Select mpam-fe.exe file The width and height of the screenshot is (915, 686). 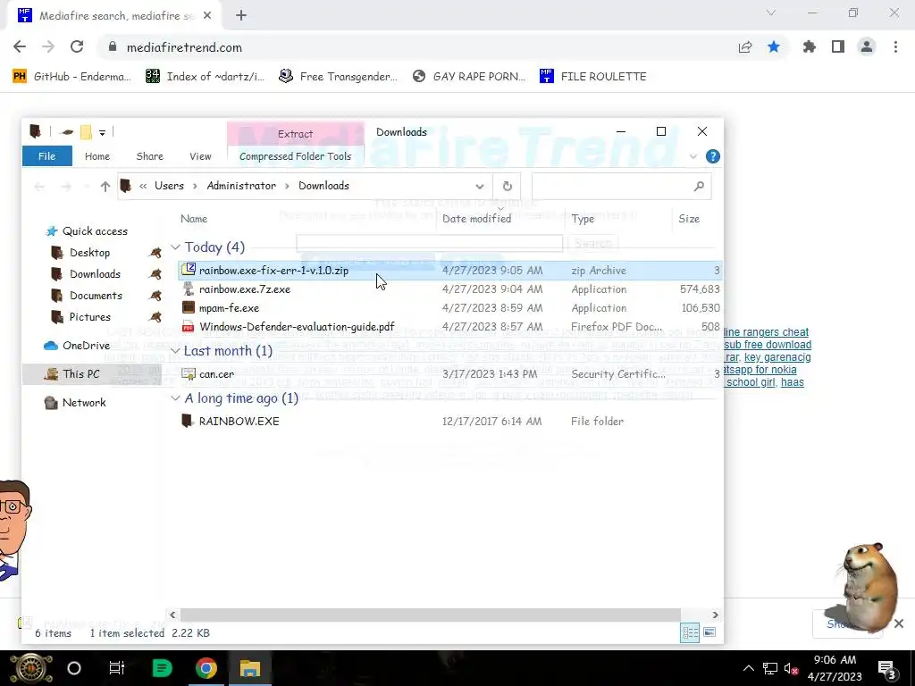(450, 307)
